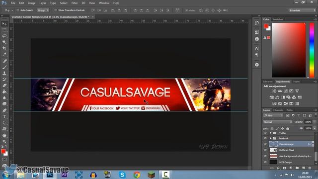Hide the facebook group layer
The width and height of the screenshot is (318, 179).
click(x=265, y=138)
